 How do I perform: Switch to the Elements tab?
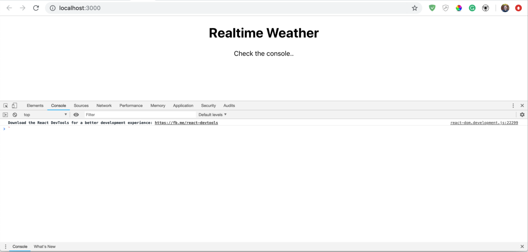point(35,105)
